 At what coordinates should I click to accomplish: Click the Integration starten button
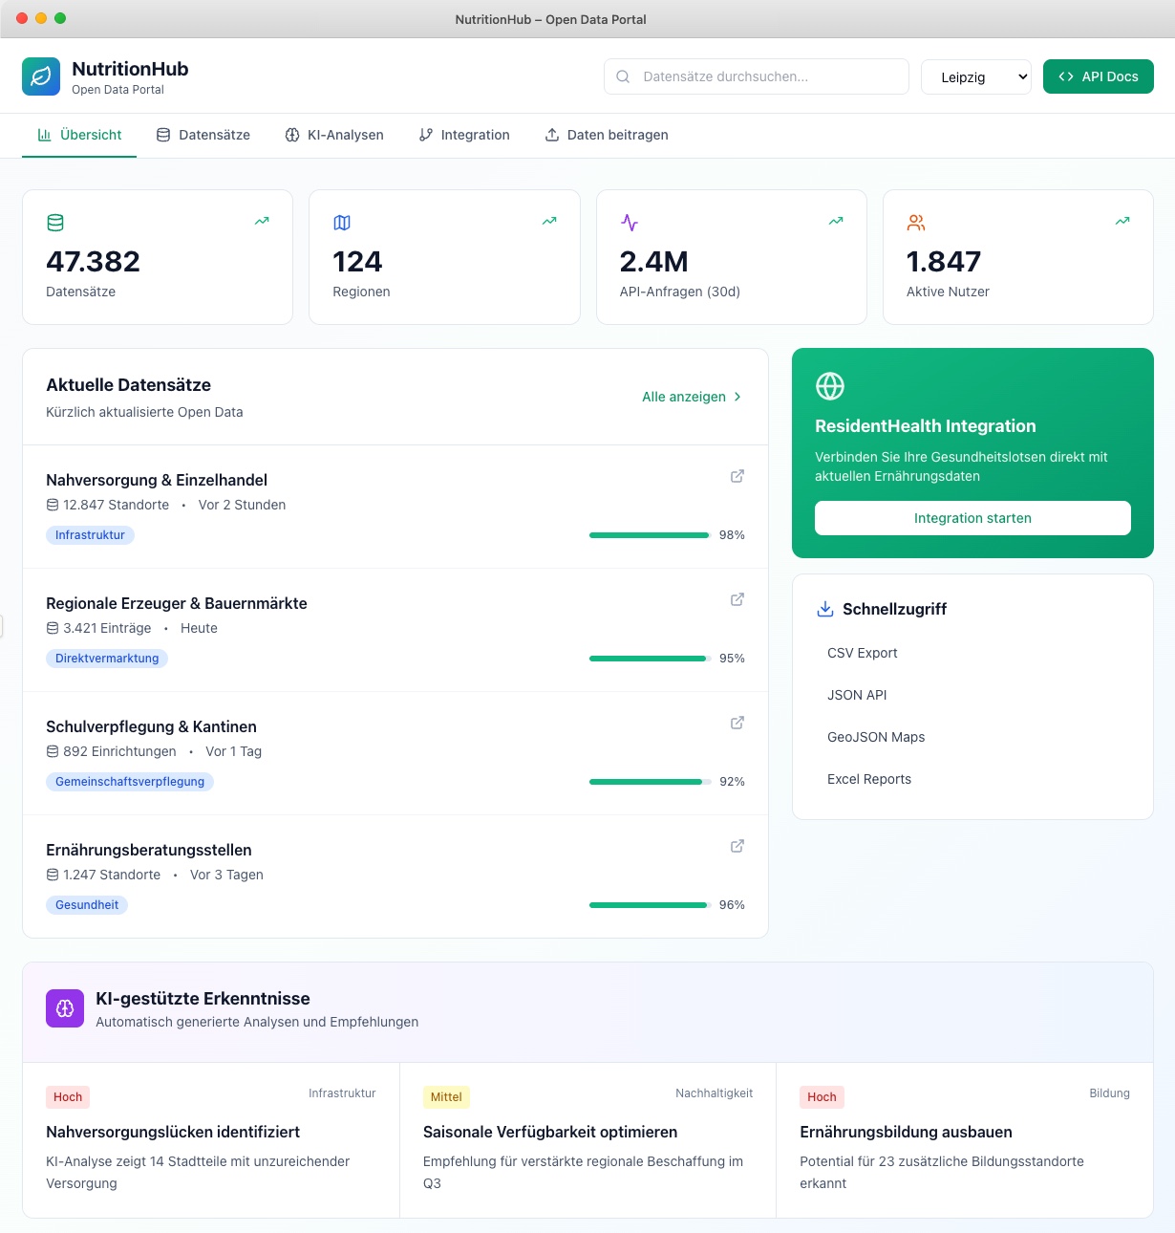[x=972, y=518]
